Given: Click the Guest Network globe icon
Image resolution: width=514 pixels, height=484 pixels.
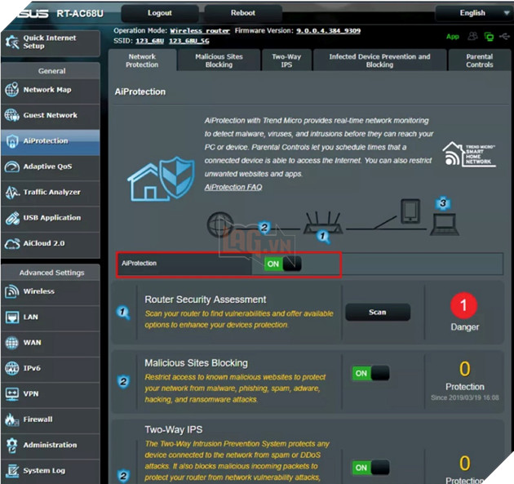Looking at the screenshot, I should coord(12,115).
